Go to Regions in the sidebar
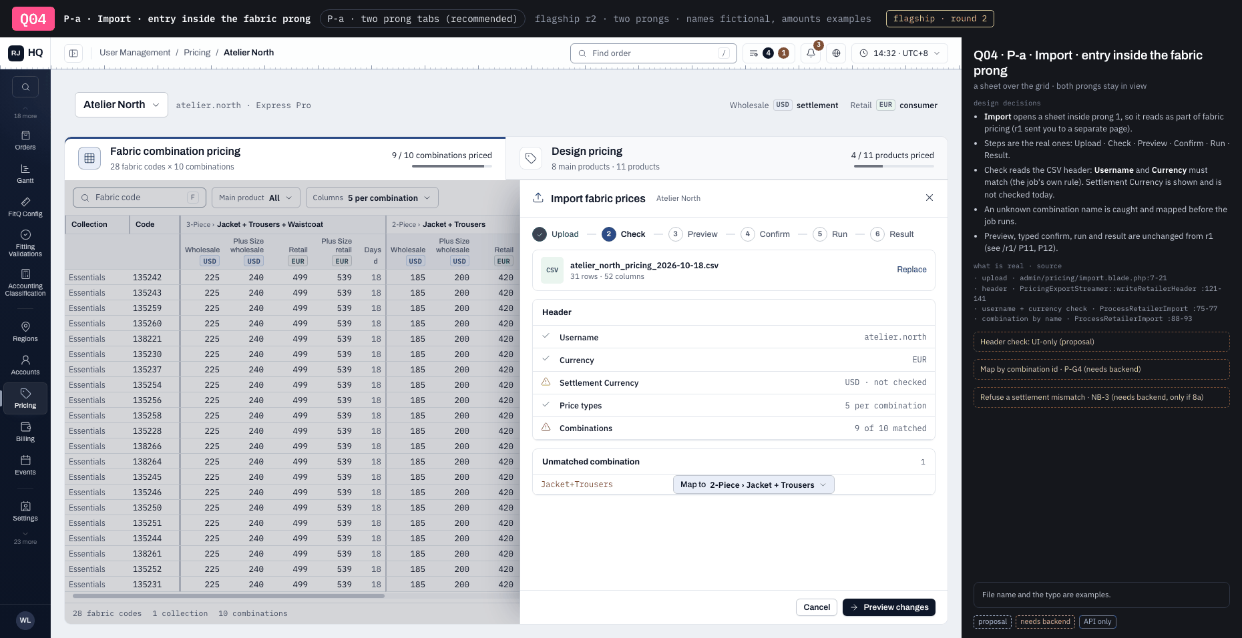This screenshot has width=1242, height=638. 25,332
